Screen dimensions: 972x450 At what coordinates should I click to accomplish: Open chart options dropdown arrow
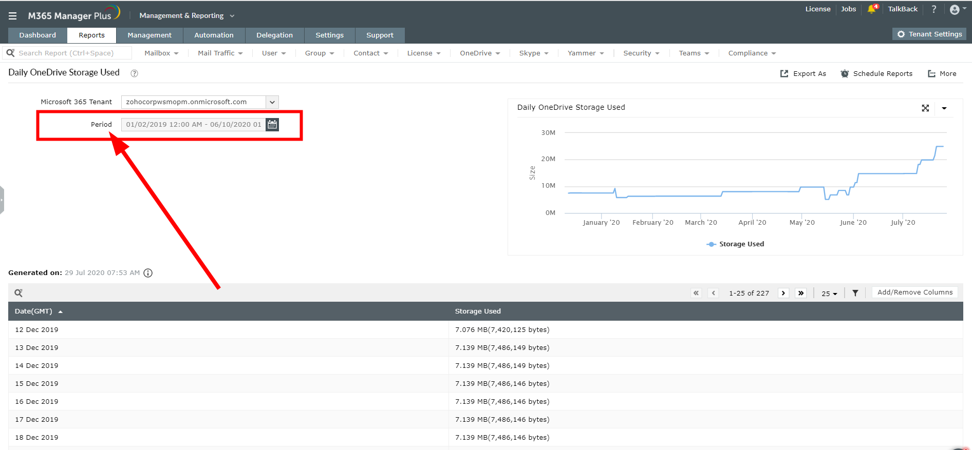click(944, 108)
